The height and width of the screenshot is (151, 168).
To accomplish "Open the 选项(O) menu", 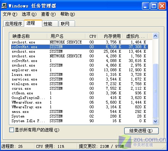I will click(x=29, y=14).
